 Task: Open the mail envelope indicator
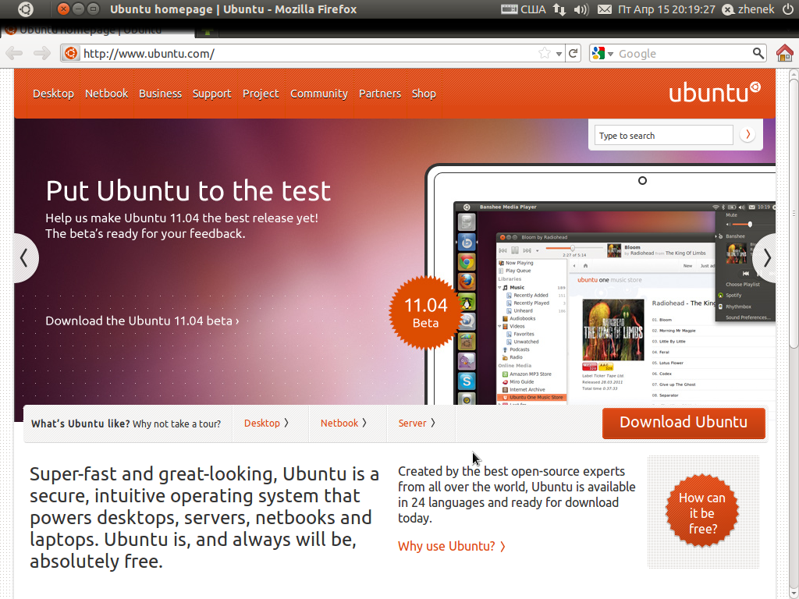click(x=605, y=9)
